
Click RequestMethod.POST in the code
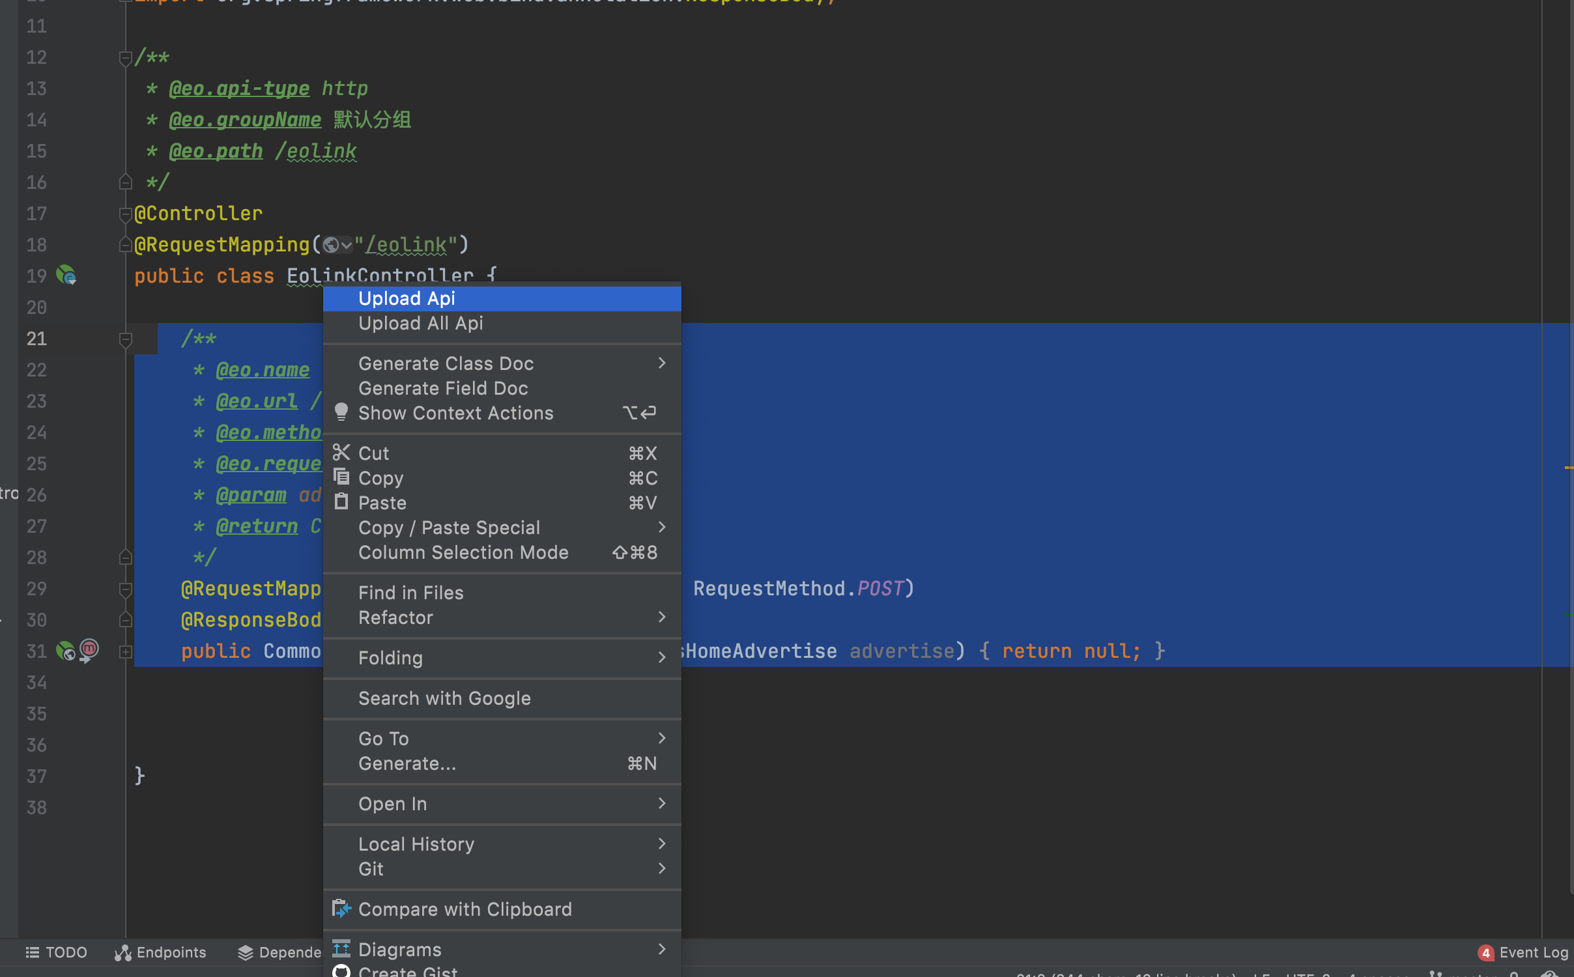(799, 588)
